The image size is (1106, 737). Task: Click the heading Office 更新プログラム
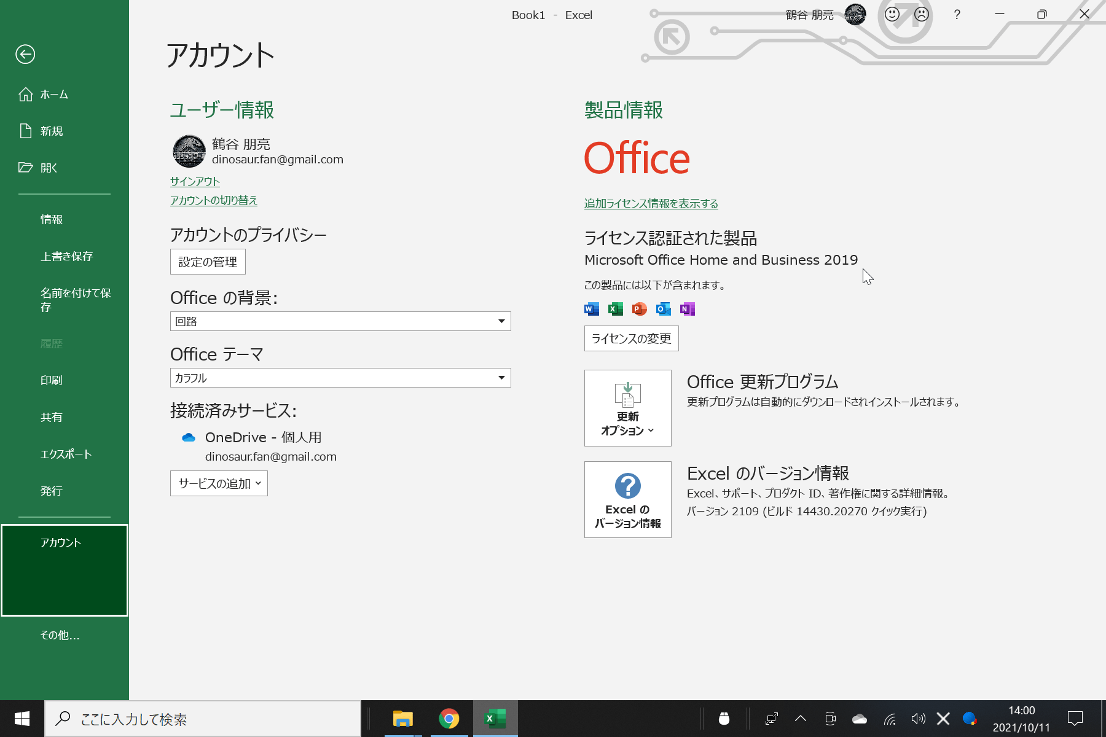point(763,381)
